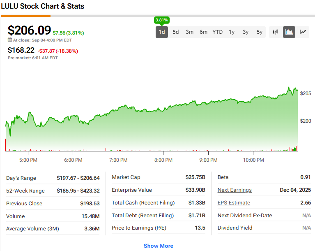Click Previous Close value $198.53

pyautogui.click(x=90, y=204)
